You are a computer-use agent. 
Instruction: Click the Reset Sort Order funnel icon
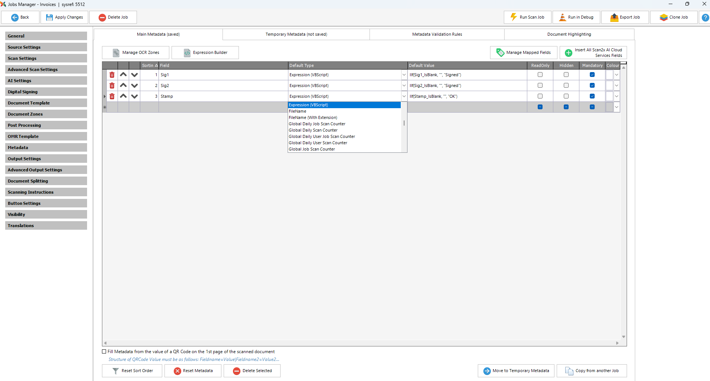pos(116,371)
